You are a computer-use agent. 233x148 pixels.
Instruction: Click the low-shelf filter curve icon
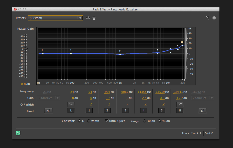tap(71, 104)
